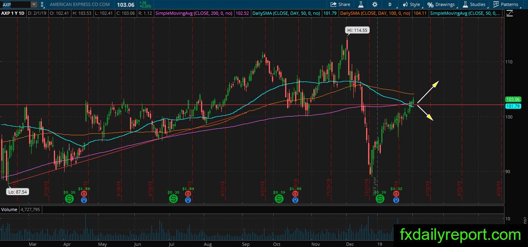This screenshot has width=528, height=247.
Task: Click the Volume panel label
Action: coord(10,209)
